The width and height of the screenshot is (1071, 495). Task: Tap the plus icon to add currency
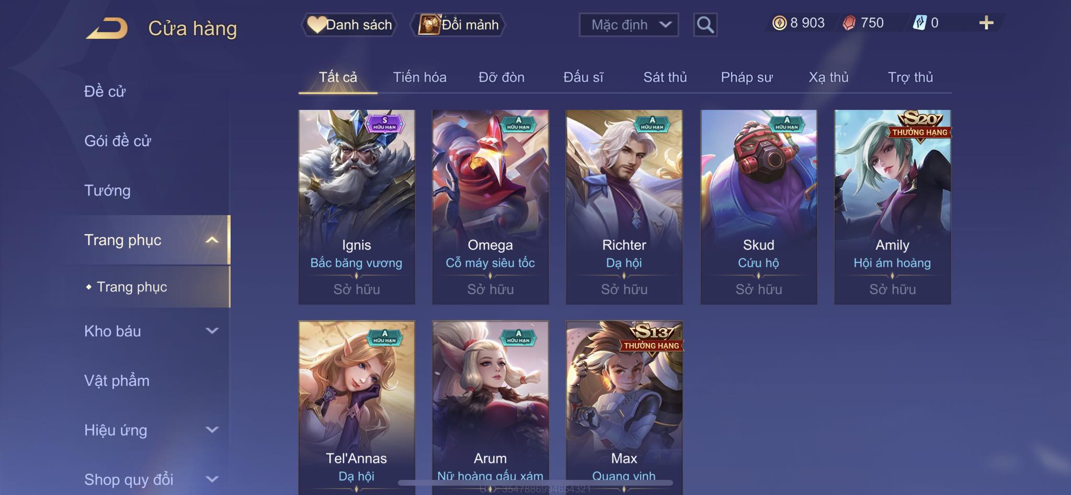click(x=986, y=22)
